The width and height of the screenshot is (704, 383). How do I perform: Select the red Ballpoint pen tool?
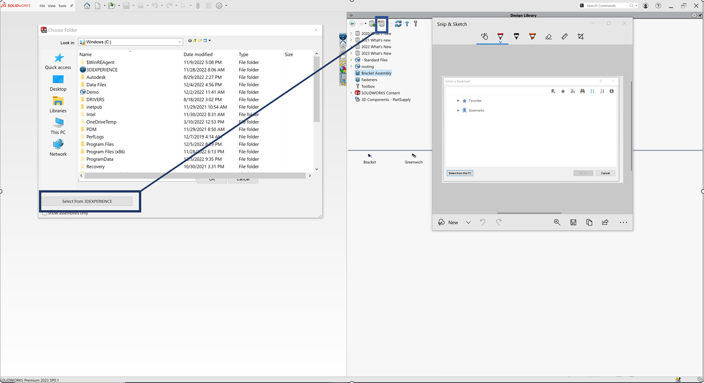pyautogui.click(x=500, y=37)
